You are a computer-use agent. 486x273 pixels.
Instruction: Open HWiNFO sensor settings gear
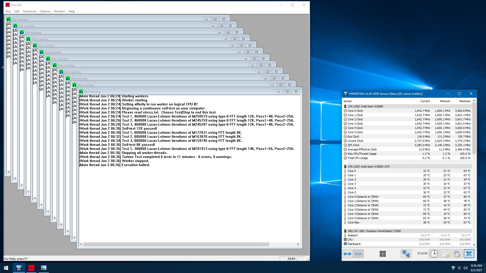[457, 254]
